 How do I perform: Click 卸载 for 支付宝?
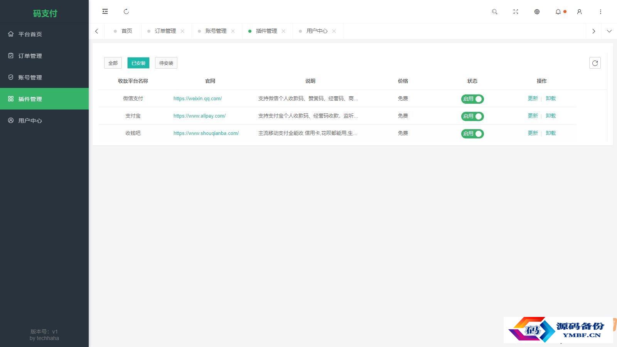(551, 116)
